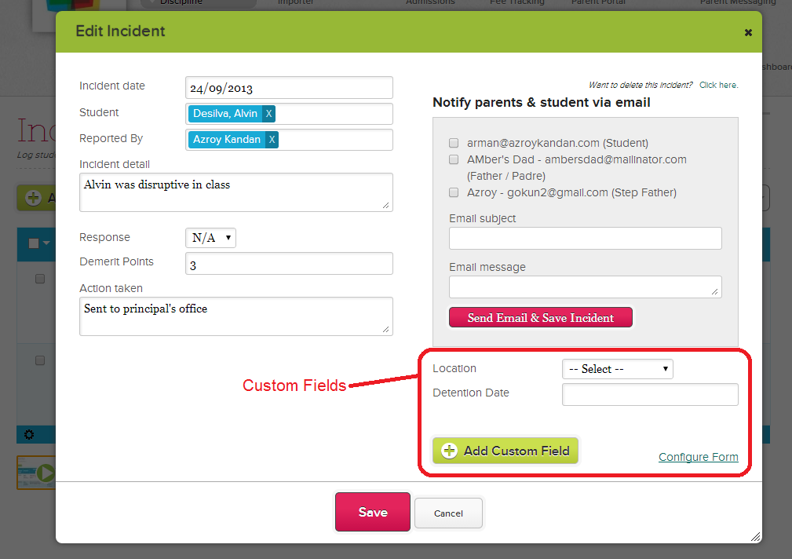Check the arman@azroykandan.com (Student) checkbox
Image resolution: width=792 pixels, height=559 pixels.
coord(454,143)
